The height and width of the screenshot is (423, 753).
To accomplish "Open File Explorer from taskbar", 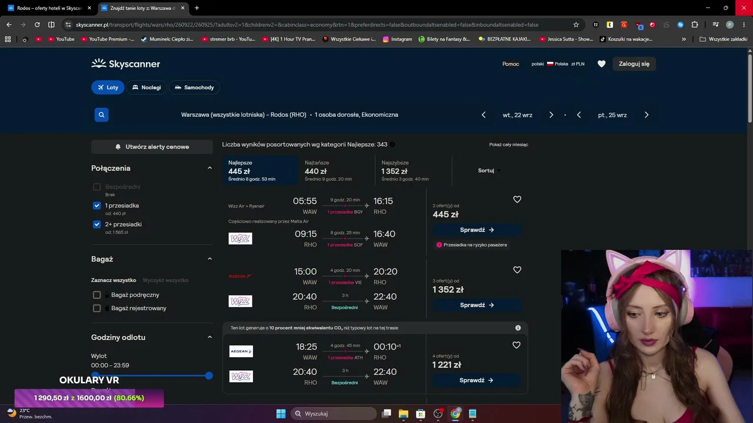I will pyautogui.click(x=404, y=414).
